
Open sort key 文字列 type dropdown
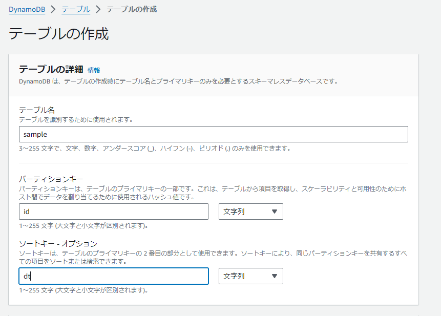pos(251,276)
